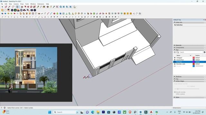Click the Zoom Extents tool
The width and height of the screenshot is (206, 115).
(x=57, y=7)
